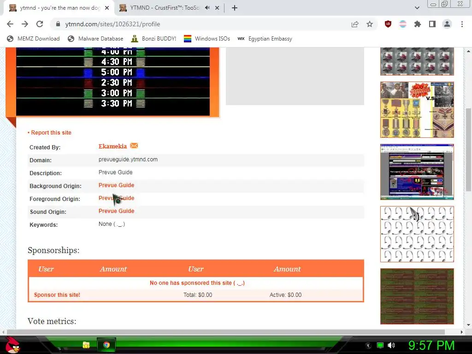
Task: Open the Bonzi BUDDY! bookmark
Action: [153, 39]
